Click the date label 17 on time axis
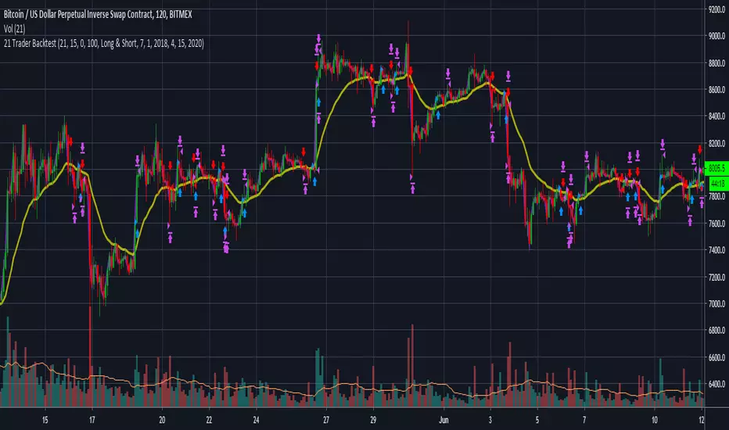 92,421
